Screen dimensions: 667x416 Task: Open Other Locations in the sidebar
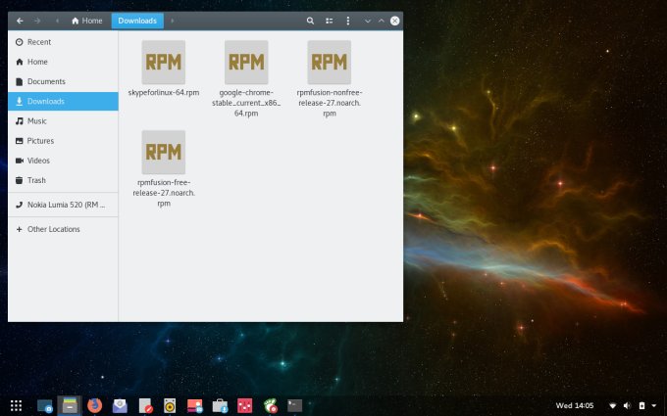[x=63, y=229]
